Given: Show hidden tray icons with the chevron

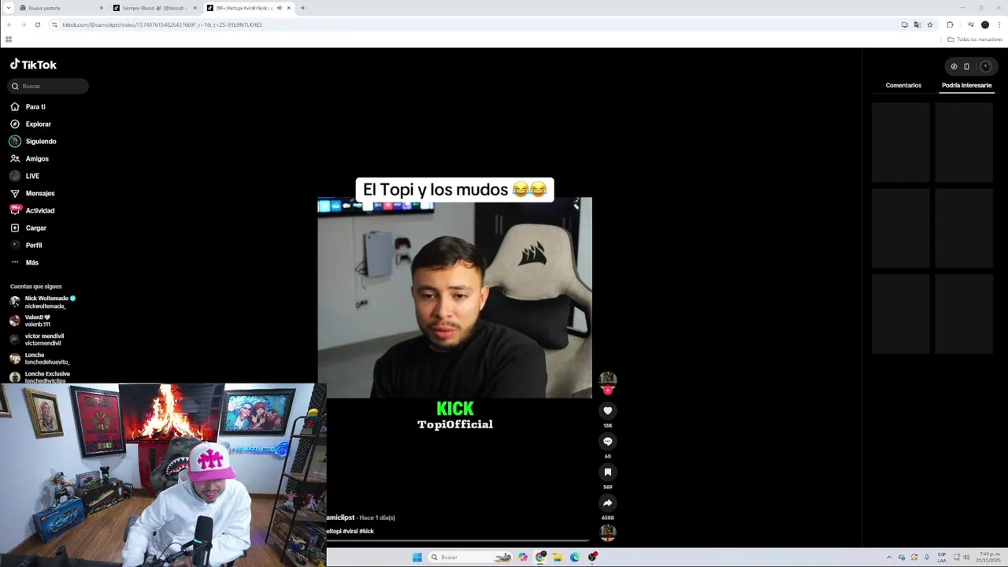Looking at the screenshot, I should click(889, 557).
